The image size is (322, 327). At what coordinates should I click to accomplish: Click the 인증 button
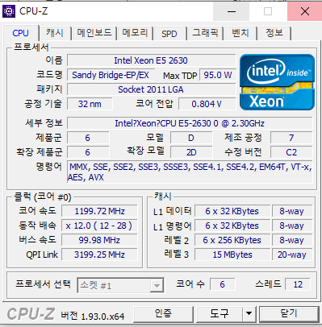click(x=163, y=313)
